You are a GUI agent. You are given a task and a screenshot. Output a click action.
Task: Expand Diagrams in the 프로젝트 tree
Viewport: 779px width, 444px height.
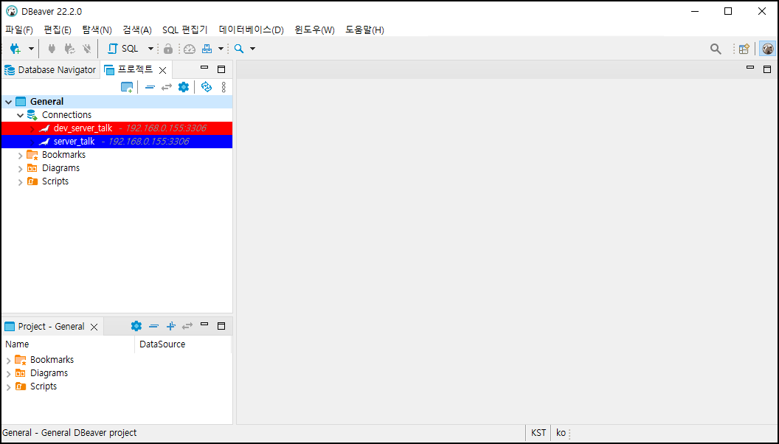click(x=21, y=169)
